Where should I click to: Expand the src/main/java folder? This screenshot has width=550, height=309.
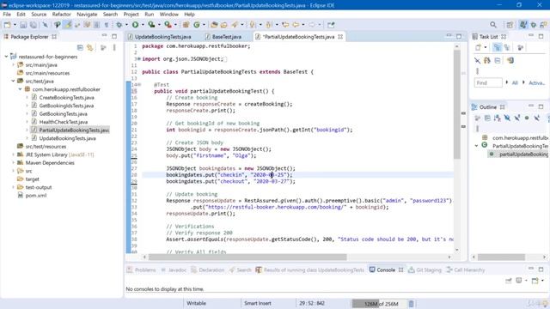(x=14, y=65)
